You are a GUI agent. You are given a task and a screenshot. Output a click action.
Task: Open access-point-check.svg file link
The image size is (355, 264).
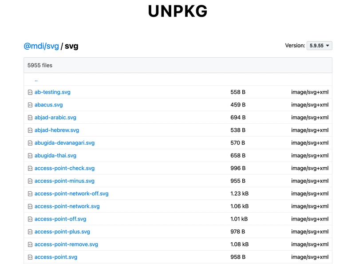[x=64, y=168]
